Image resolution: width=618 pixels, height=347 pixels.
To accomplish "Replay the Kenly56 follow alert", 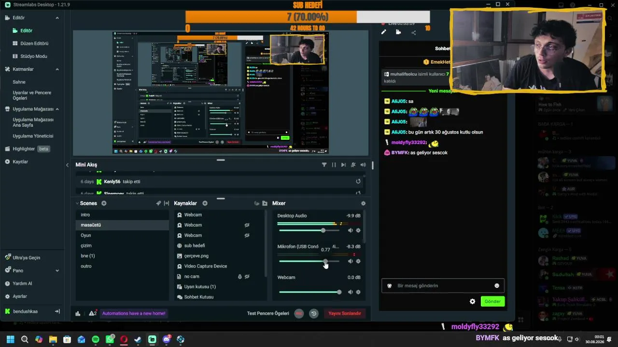I will coord(358,182).
